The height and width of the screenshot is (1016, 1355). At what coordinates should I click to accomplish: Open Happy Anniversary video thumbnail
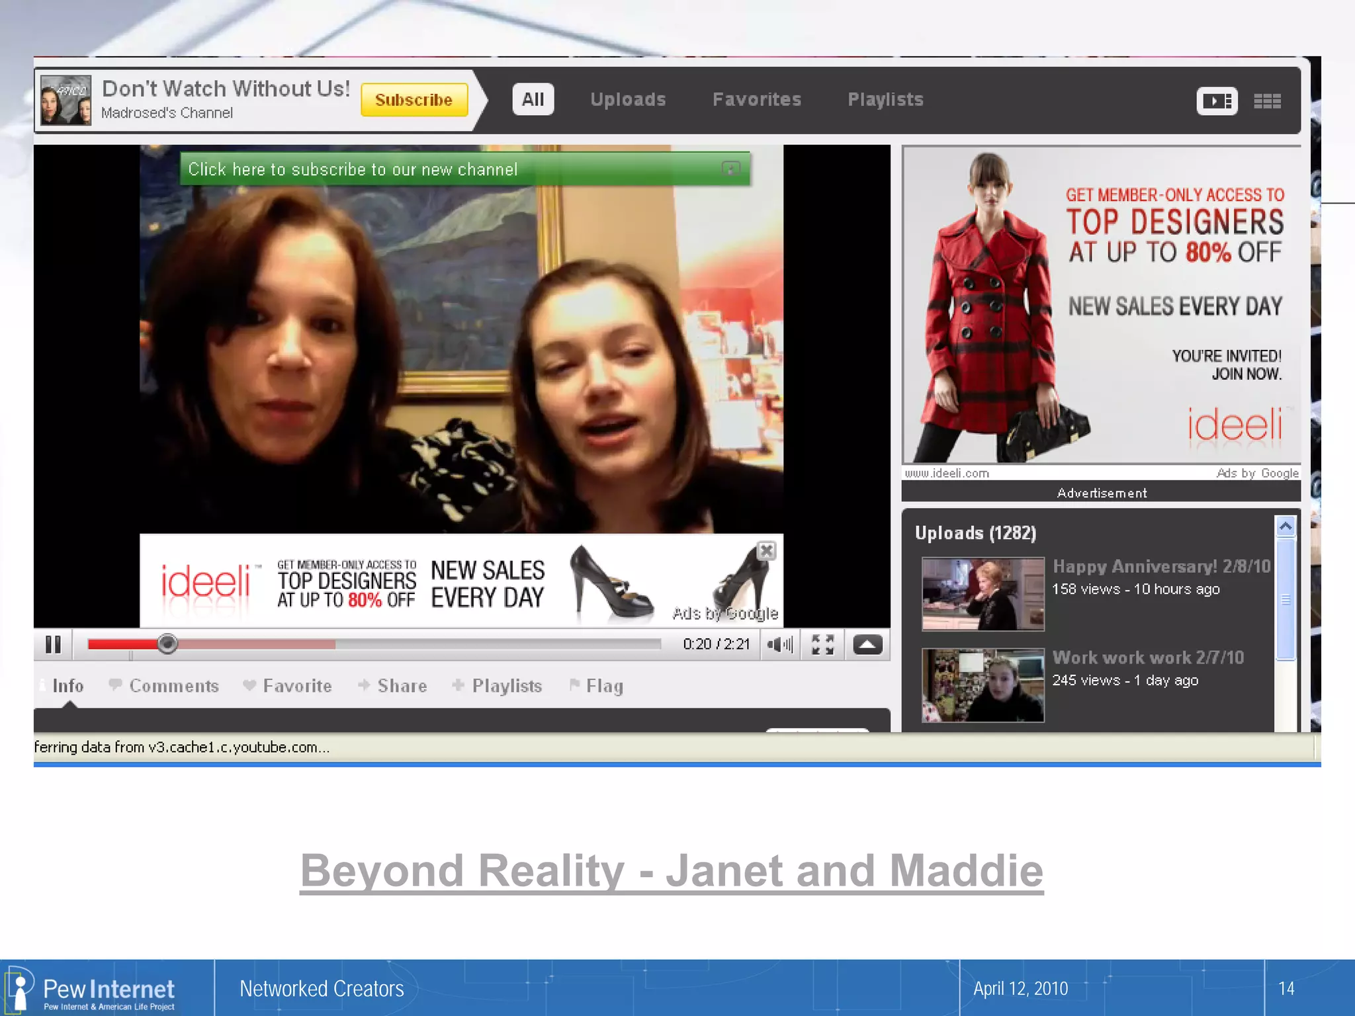click(x=983, y=594)
